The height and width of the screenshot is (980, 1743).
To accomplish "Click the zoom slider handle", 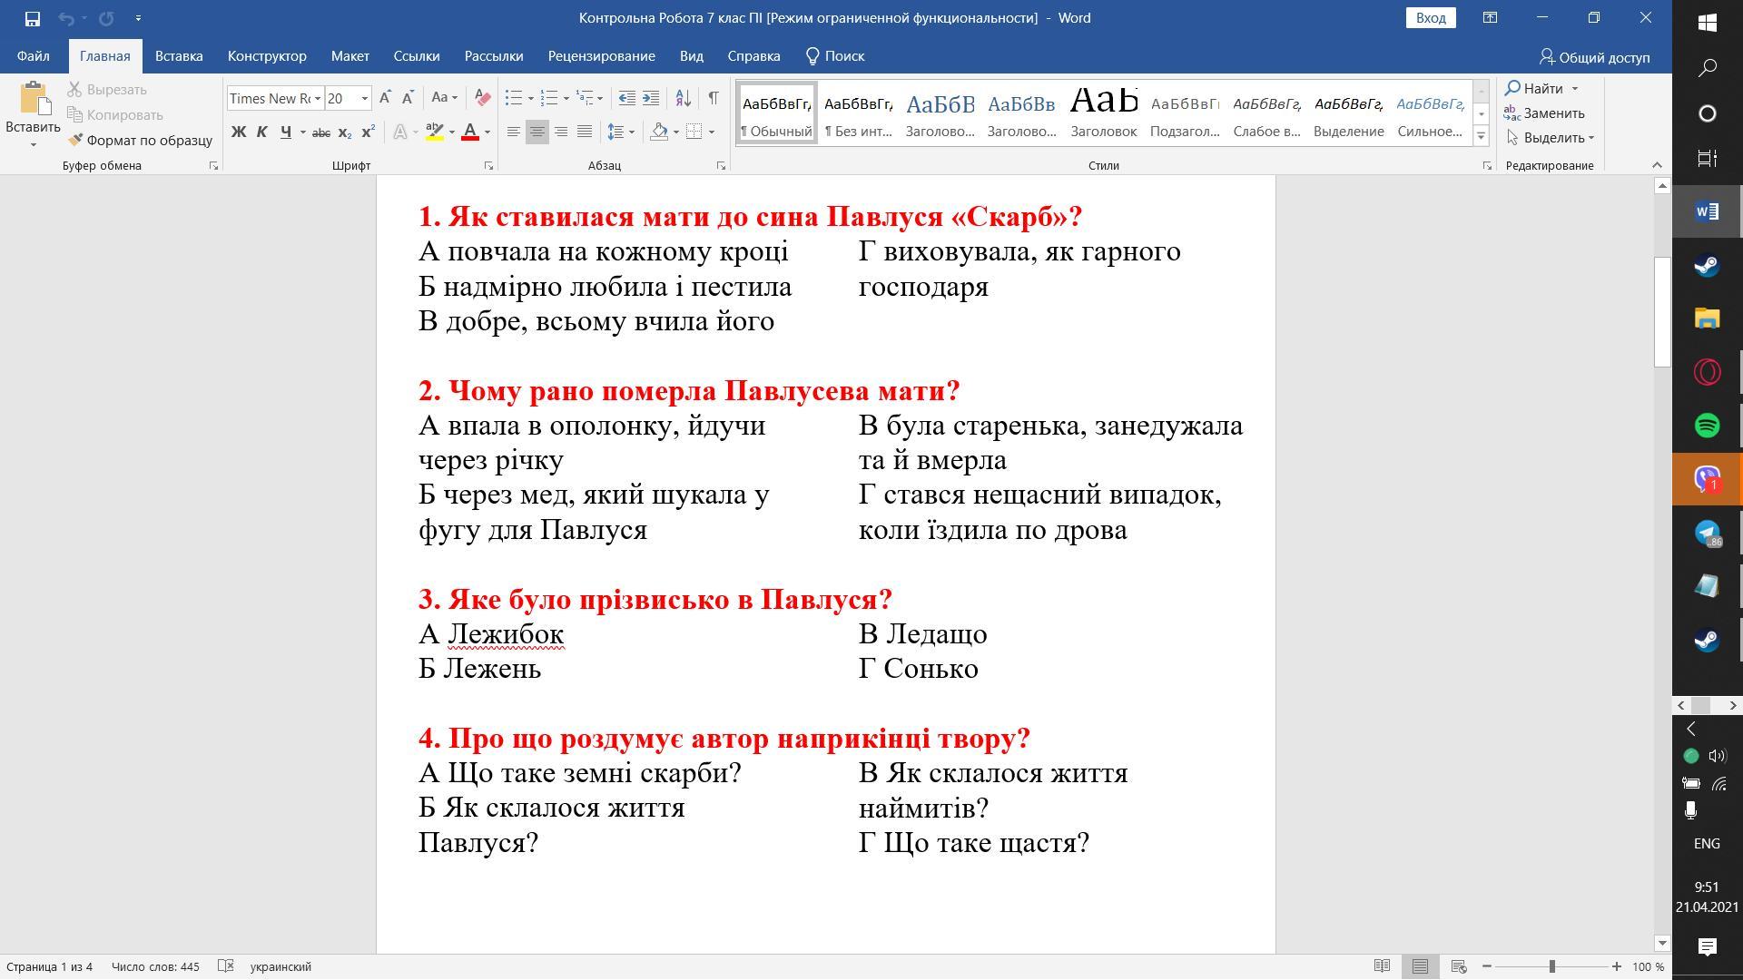I will click(1552, 966).
